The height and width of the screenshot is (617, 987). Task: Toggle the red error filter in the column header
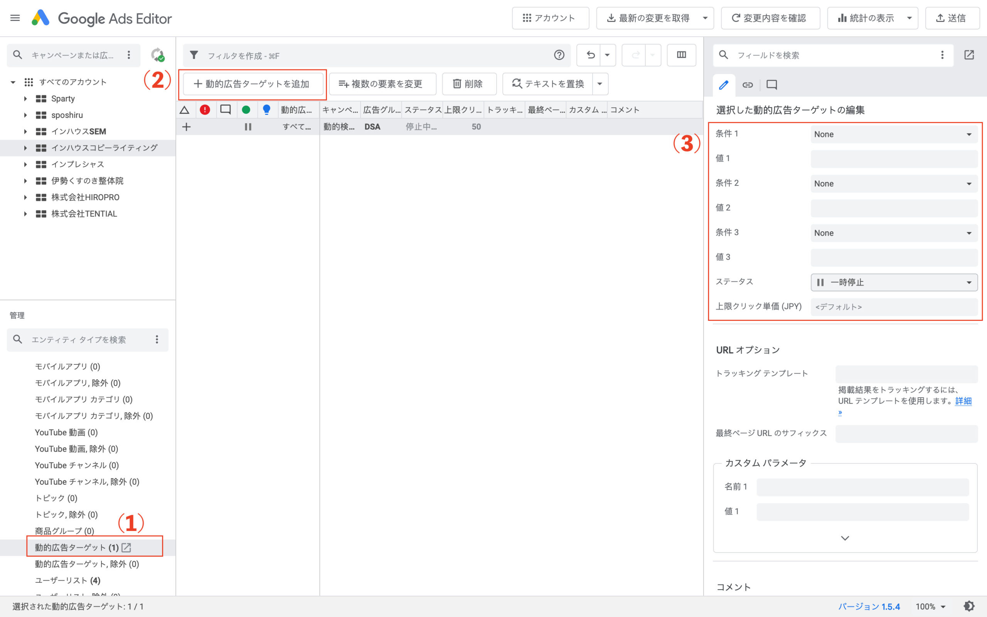(x=205, y=110)
